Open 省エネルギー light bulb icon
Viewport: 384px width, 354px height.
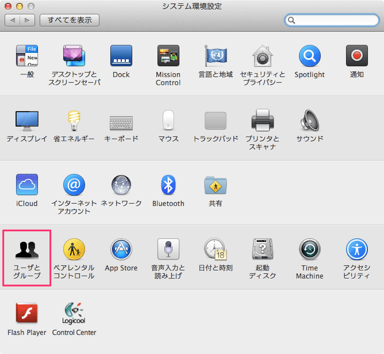click(74, 121)
